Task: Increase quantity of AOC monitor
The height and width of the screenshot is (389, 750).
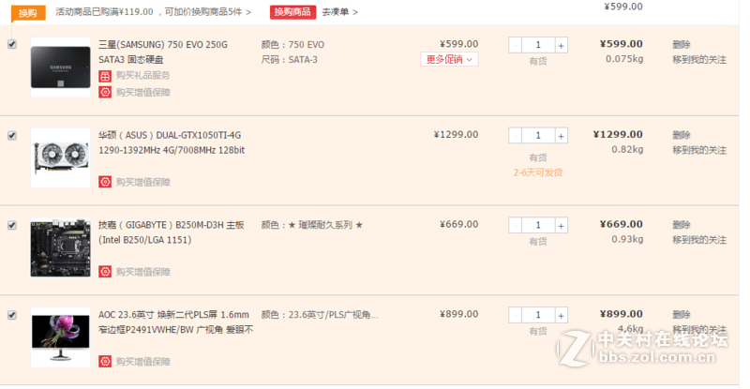Action: click(x=561, y=315)
